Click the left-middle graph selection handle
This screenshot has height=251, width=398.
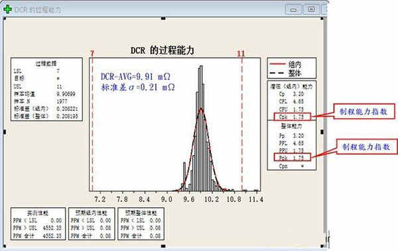[x=5, y=132]
